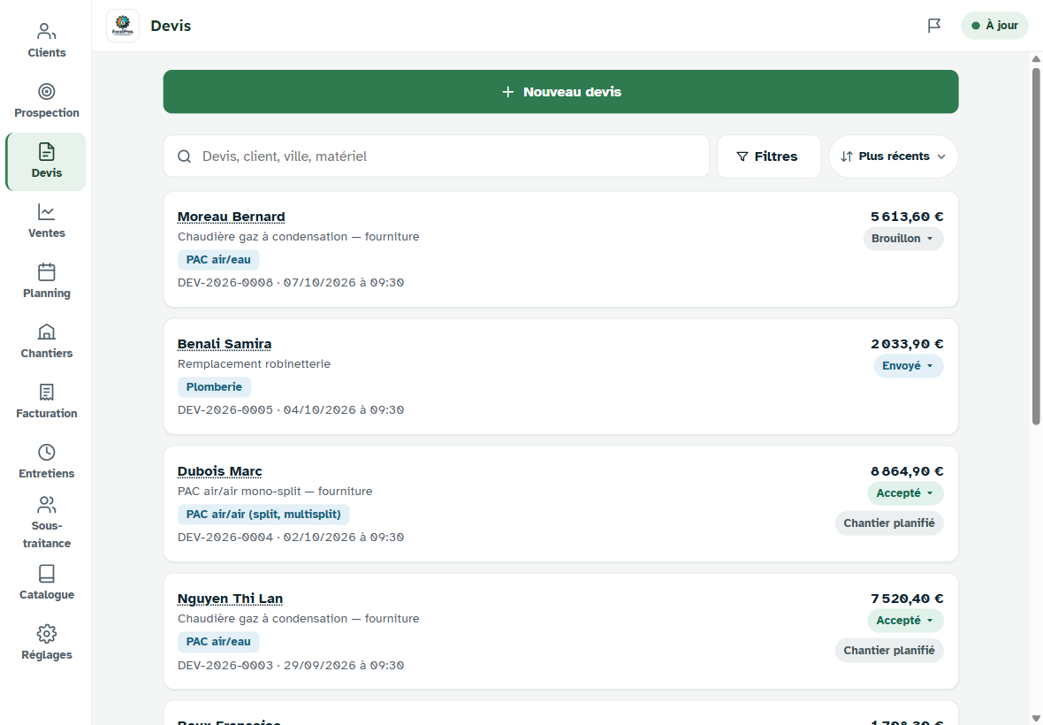This screenshot has width=1043, height=725.
Task: Open the Catalogue book icon
Action: click(x=47, y=573)
